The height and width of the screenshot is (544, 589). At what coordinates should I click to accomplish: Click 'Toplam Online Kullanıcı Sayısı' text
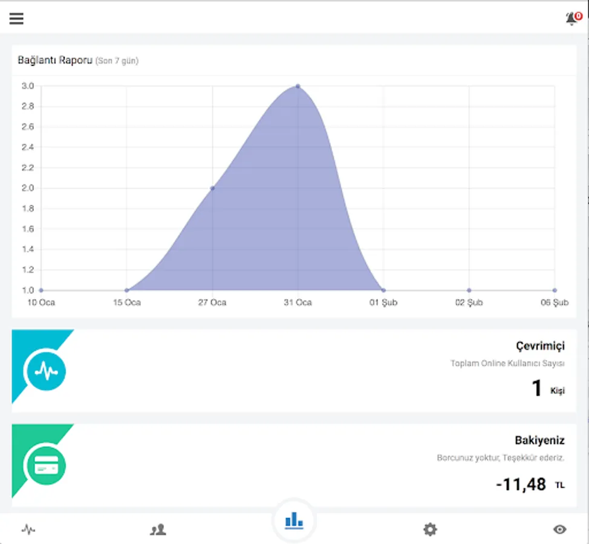(x=507, y=363)
